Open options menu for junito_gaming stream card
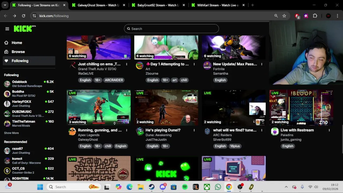 [x=329, y=130]
